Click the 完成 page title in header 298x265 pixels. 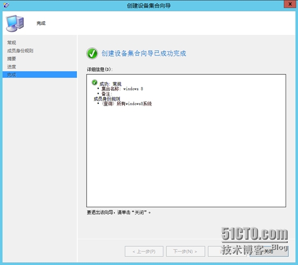point(41,23)
